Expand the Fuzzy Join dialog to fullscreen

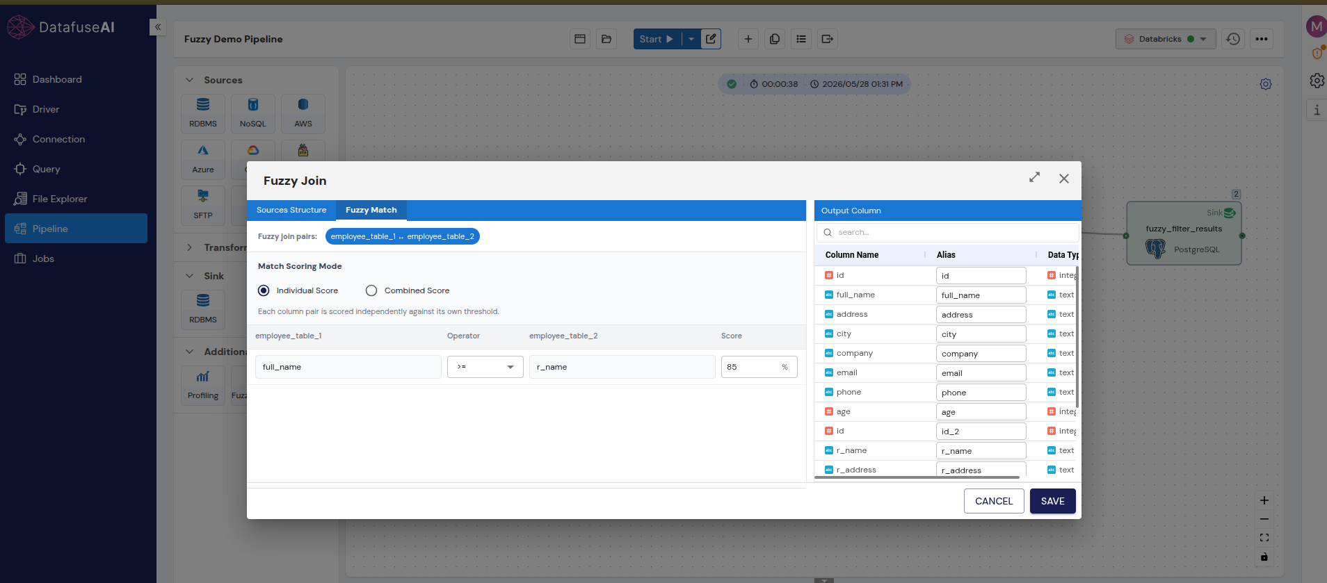[1035, 178]
